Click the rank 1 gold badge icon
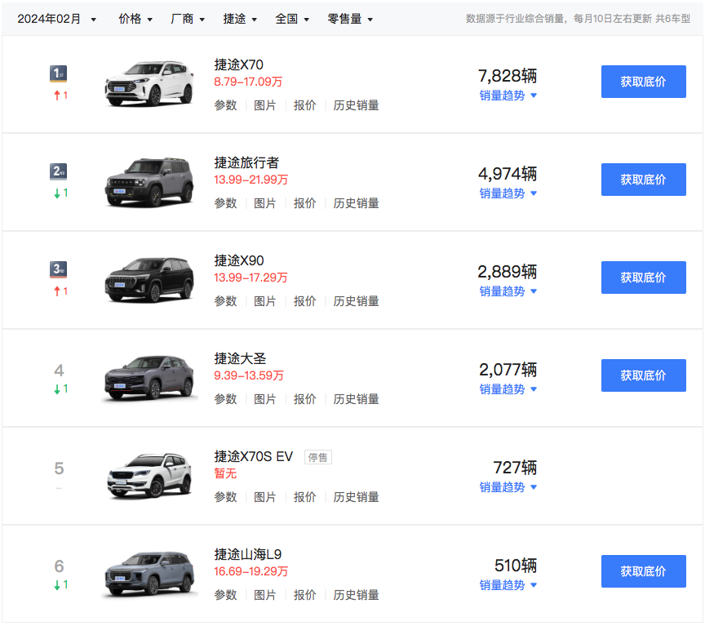Screen dimensions: 705x626 click(x=59, y=74)
